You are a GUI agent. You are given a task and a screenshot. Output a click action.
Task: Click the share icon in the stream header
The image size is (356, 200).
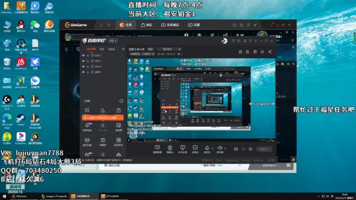(x=270, y=52)
